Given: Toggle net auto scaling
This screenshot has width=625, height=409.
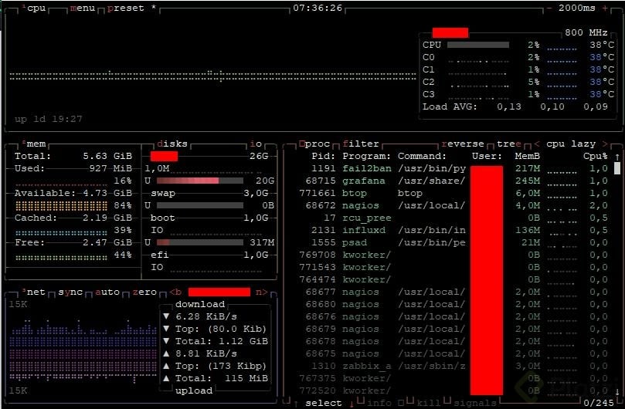Looking at the screenshot, I should pos(107,292).
